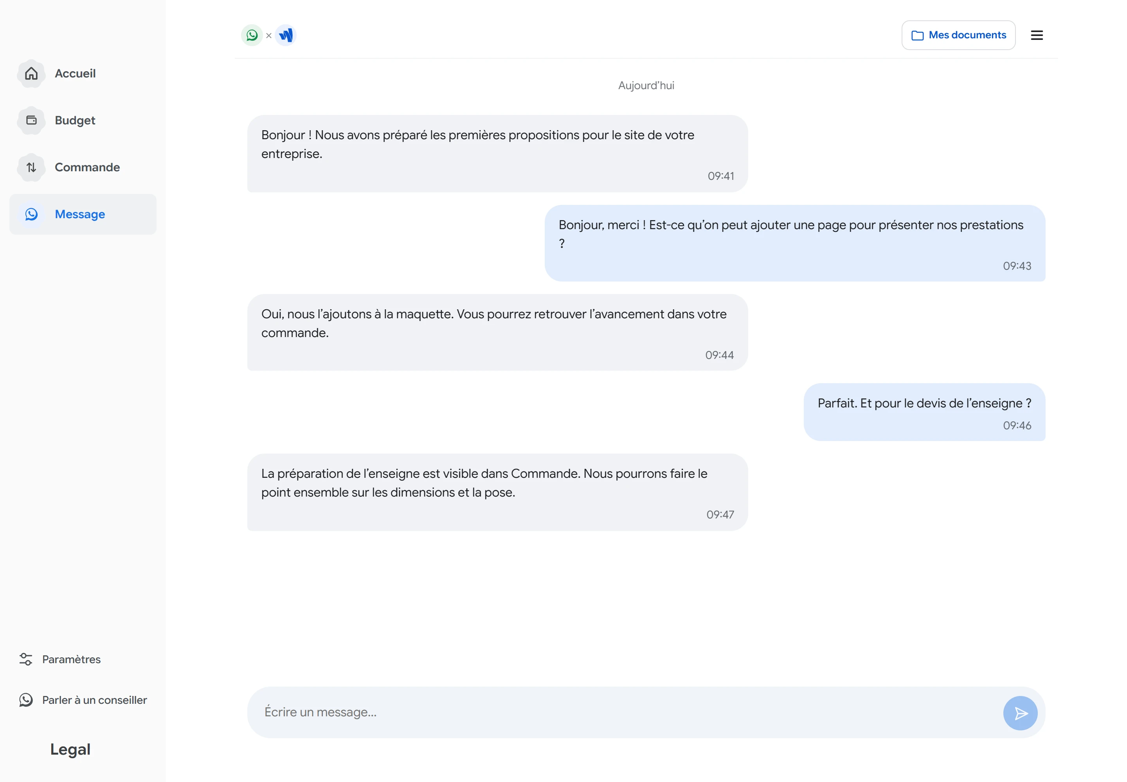Send the message with the arrow button
The image size is (1127, 782).
coord(1020,713)
